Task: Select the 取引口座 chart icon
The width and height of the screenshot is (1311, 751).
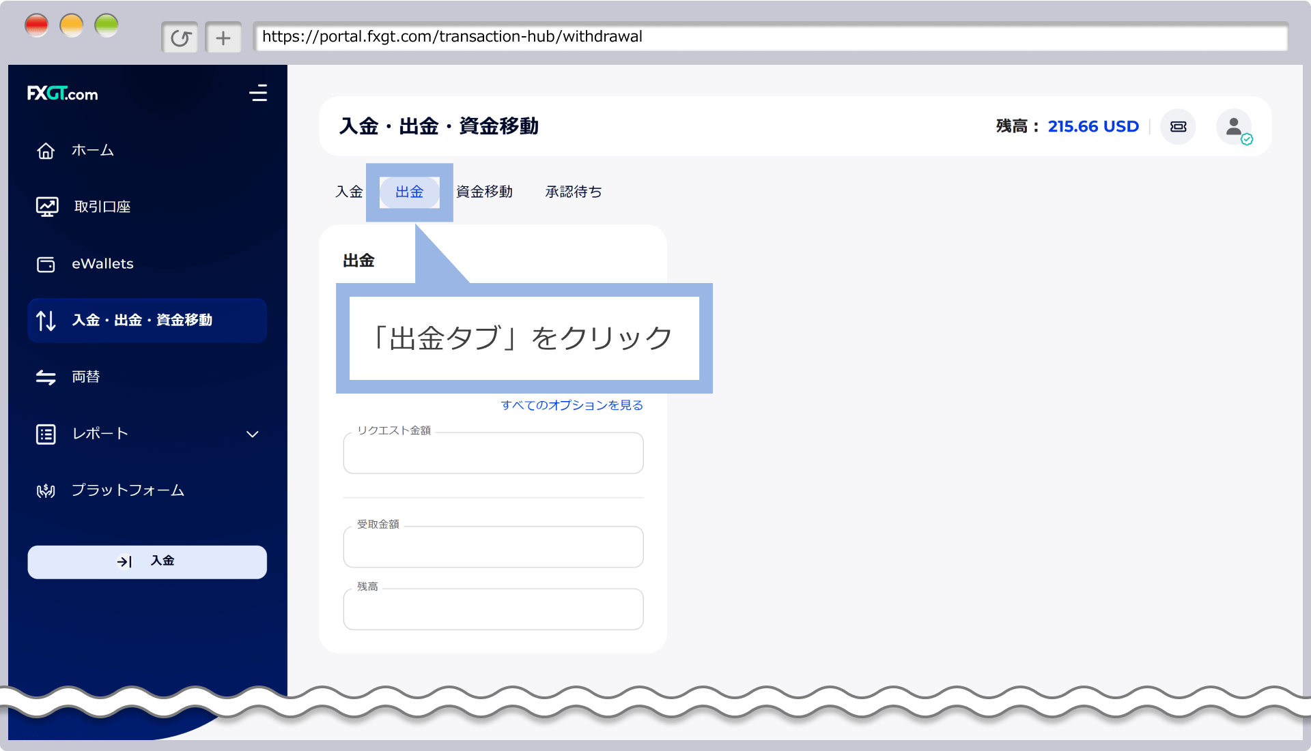Action: click(45, 206)
